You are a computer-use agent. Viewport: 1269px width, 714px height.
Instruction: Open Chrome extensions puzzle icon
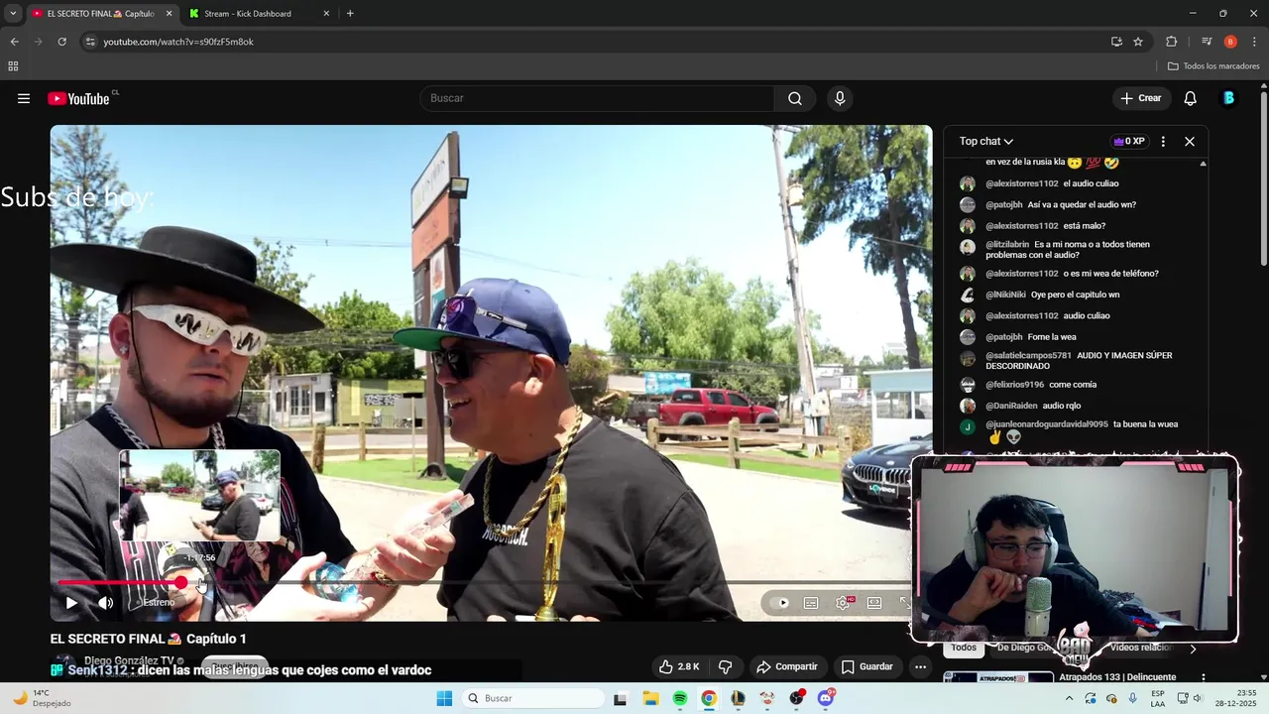1172,42
